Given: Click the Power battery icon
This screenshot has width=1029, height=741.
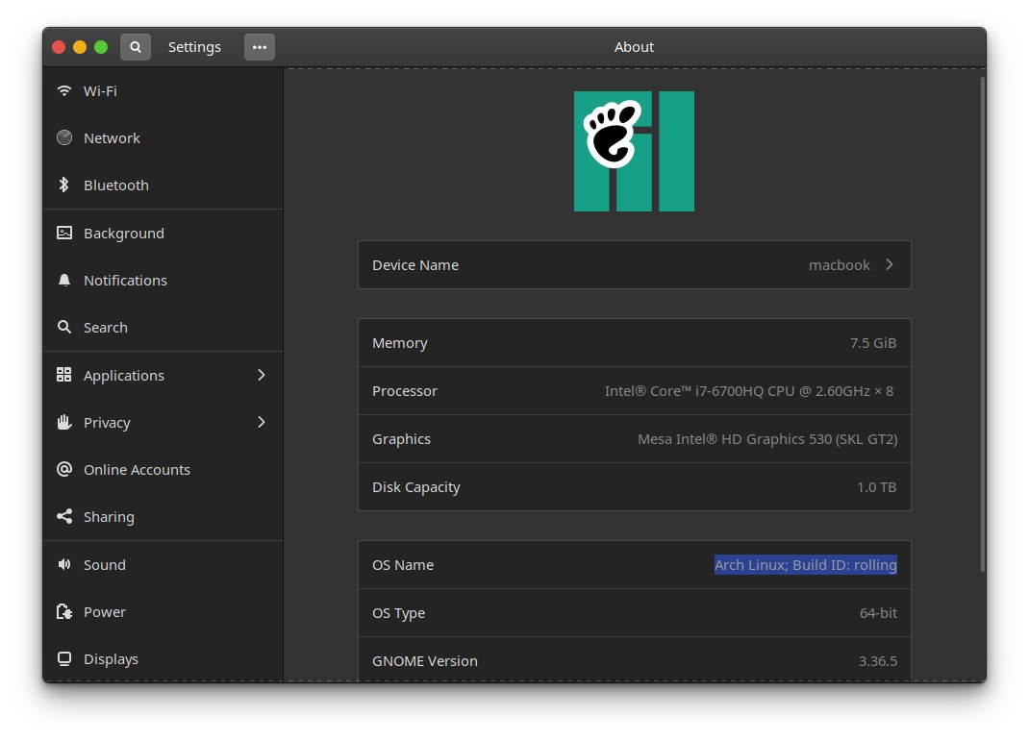Looking at the screenshot, I should [x=64, y=611].
